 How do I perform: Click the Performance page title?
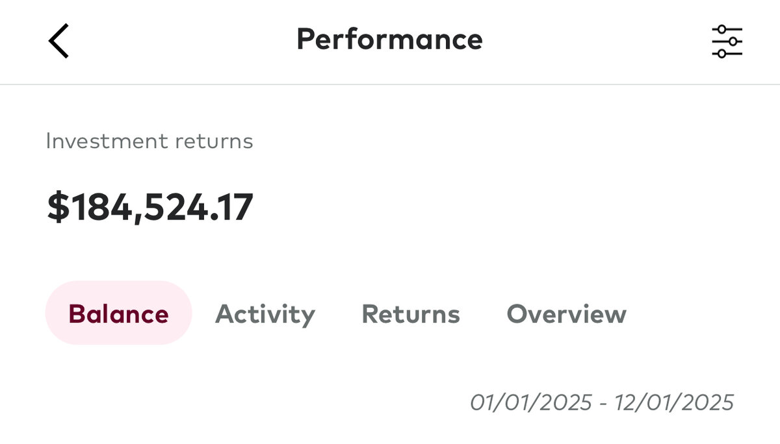389,40
